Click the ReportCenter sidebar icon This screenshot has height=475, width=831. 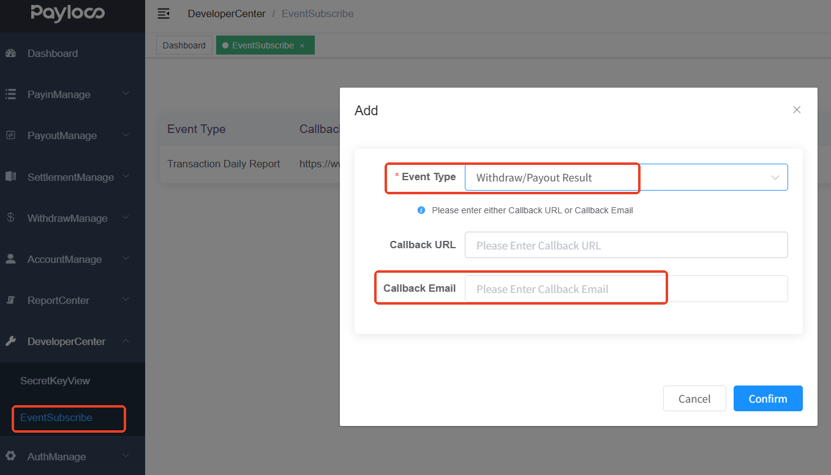click(11, 300)
